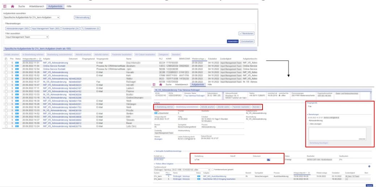The height and width of the screenshot is (187, 376).
Task: Apply the Adressänderungen (360) quick filter
Action: point(17,29)
